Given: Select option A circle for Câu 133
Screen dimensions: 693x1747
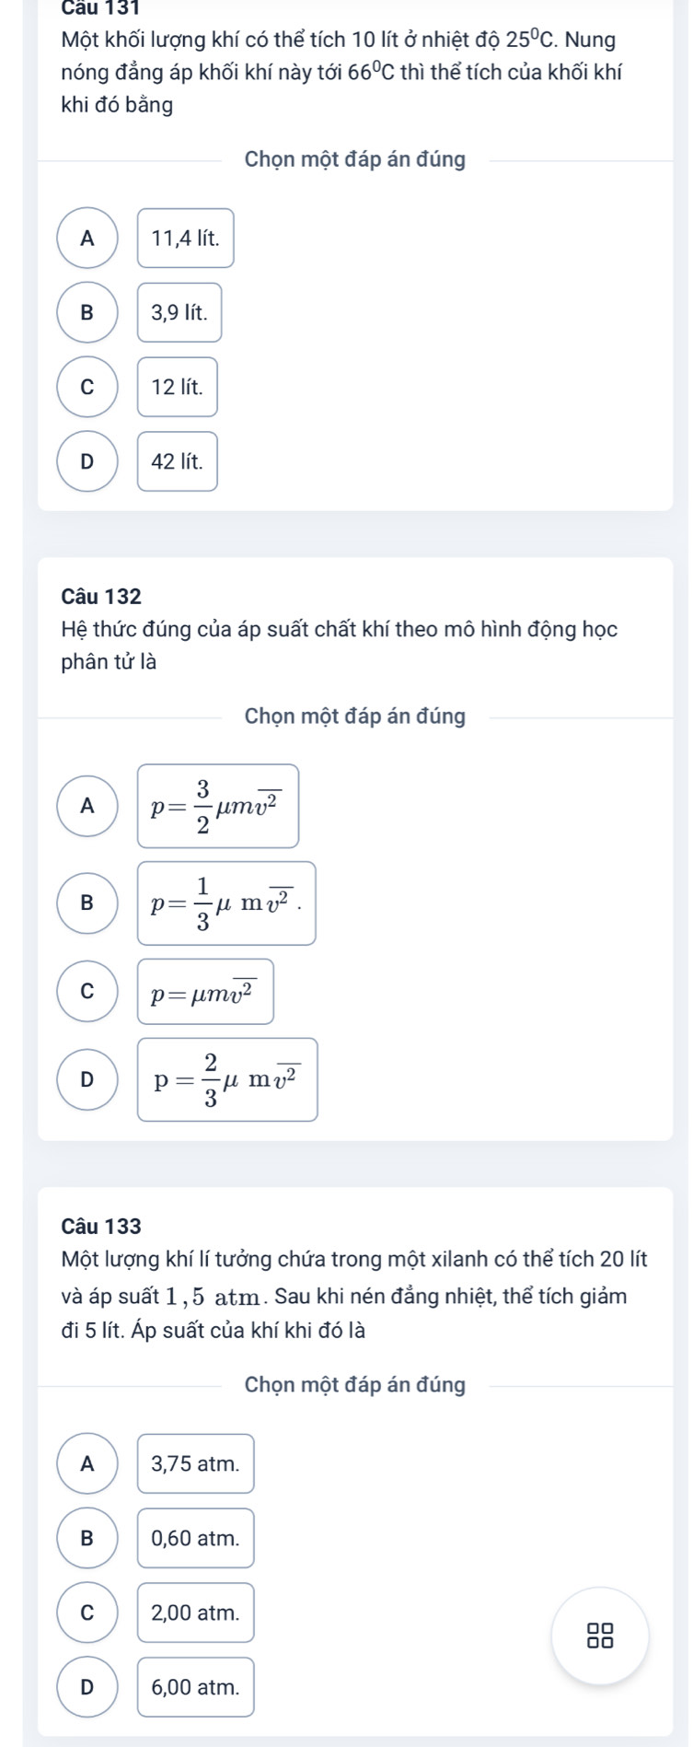Looking at the screenshot, I should [x=87, y=1463].
